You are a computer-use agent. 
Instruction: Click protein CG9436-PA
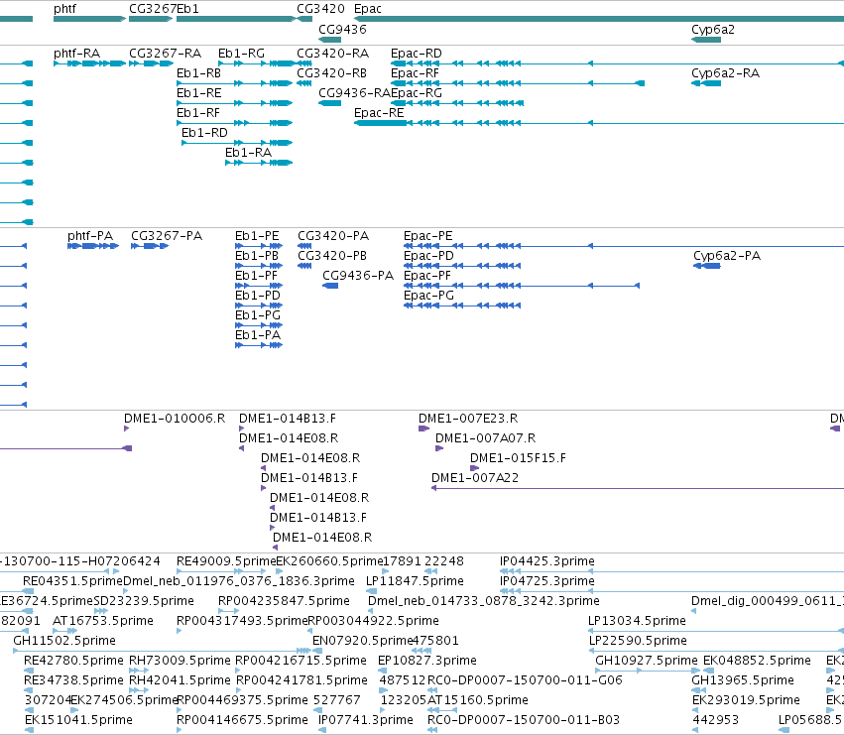[x=330, y=286]
